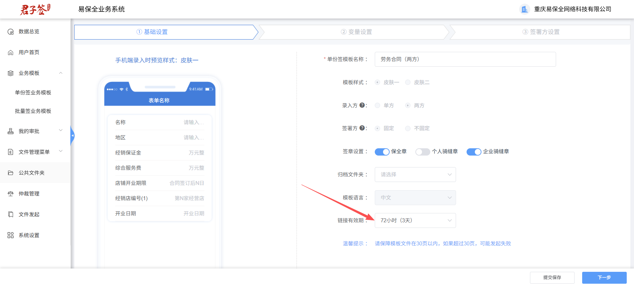Select the 皮肤二 radio option
Image resolution: width=634 pixels, height=287 pixels.
coord(408,82)
